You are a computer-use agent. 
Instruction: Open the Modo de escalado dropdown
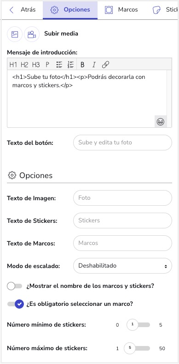pos(122,266)
